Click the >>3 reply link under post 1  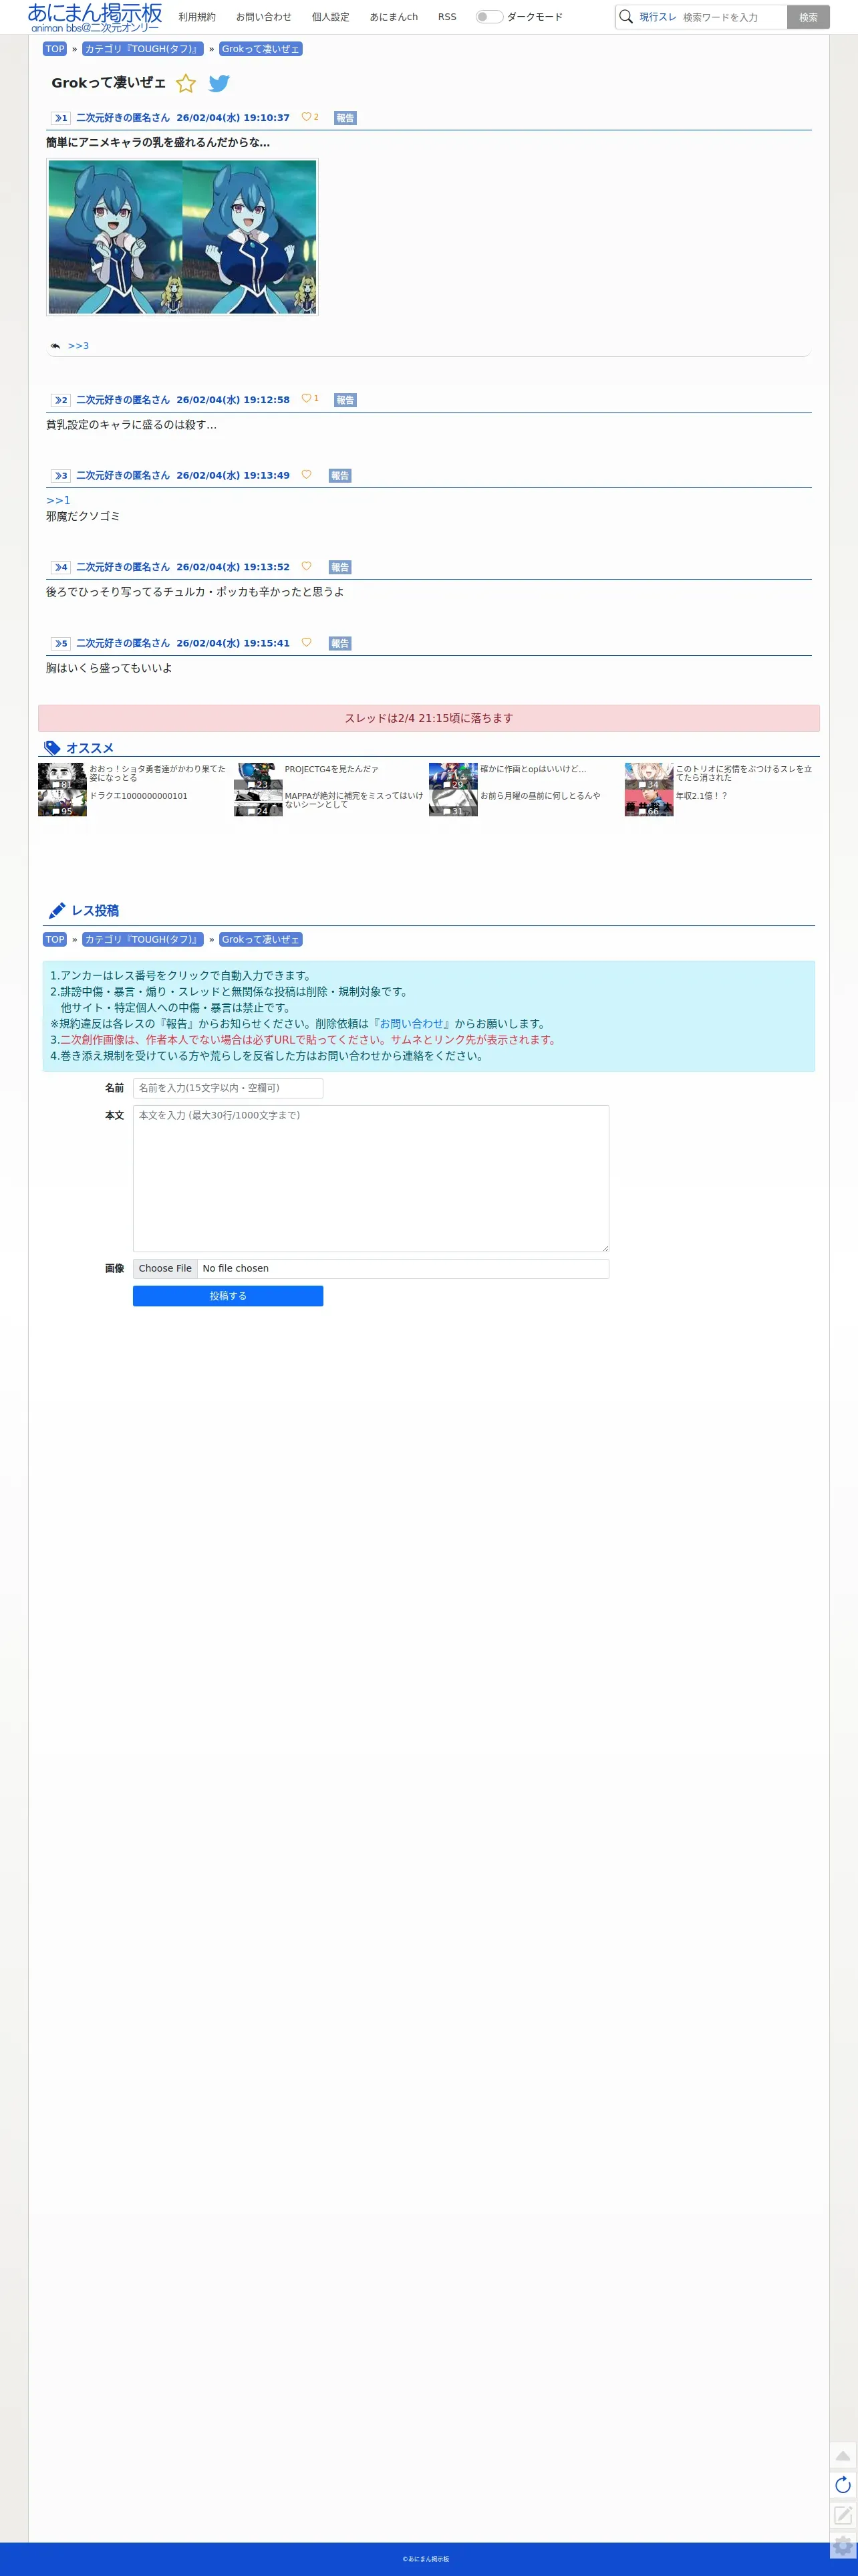point(78,346)
